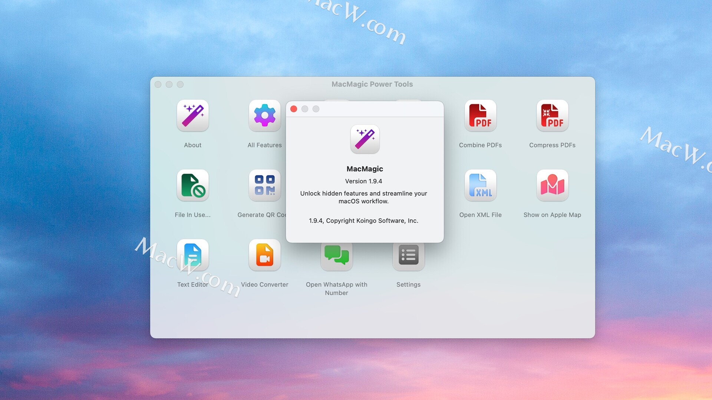
Task: Launch the Combine PDFs tool
Action: coord(480,116)
